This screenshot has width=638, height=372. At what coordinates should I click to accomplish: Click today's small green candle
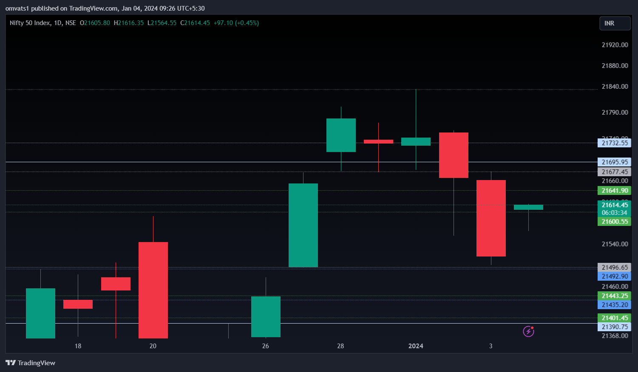(528, 207)
